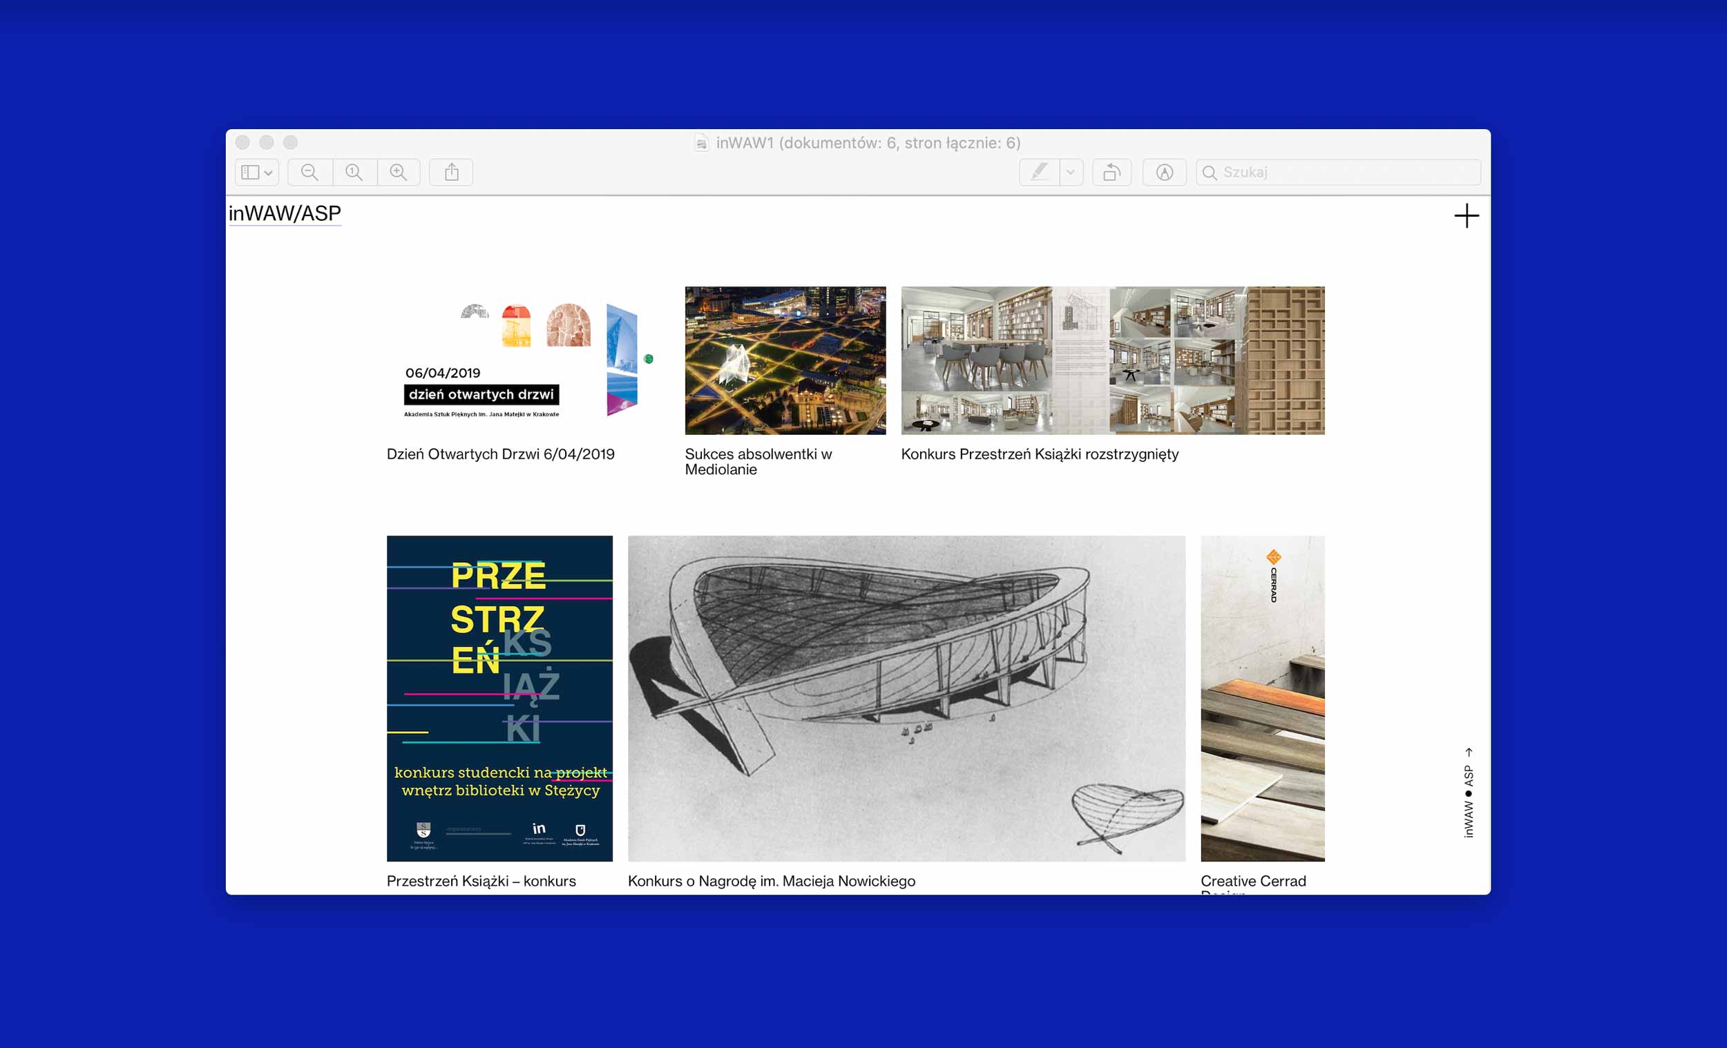Image resolution: width=1727 pixels, height=1048 pixels.
Task: Select the stadium sketch image
Action: click(x=906, y=698)
